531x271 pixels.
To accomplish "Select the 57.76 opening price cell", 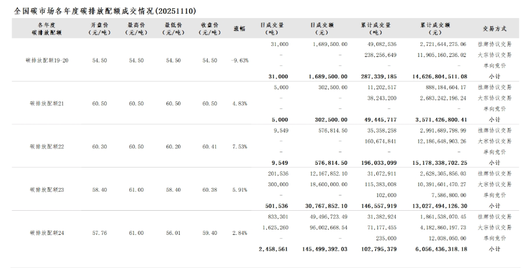I will click(x=99, y=233).
